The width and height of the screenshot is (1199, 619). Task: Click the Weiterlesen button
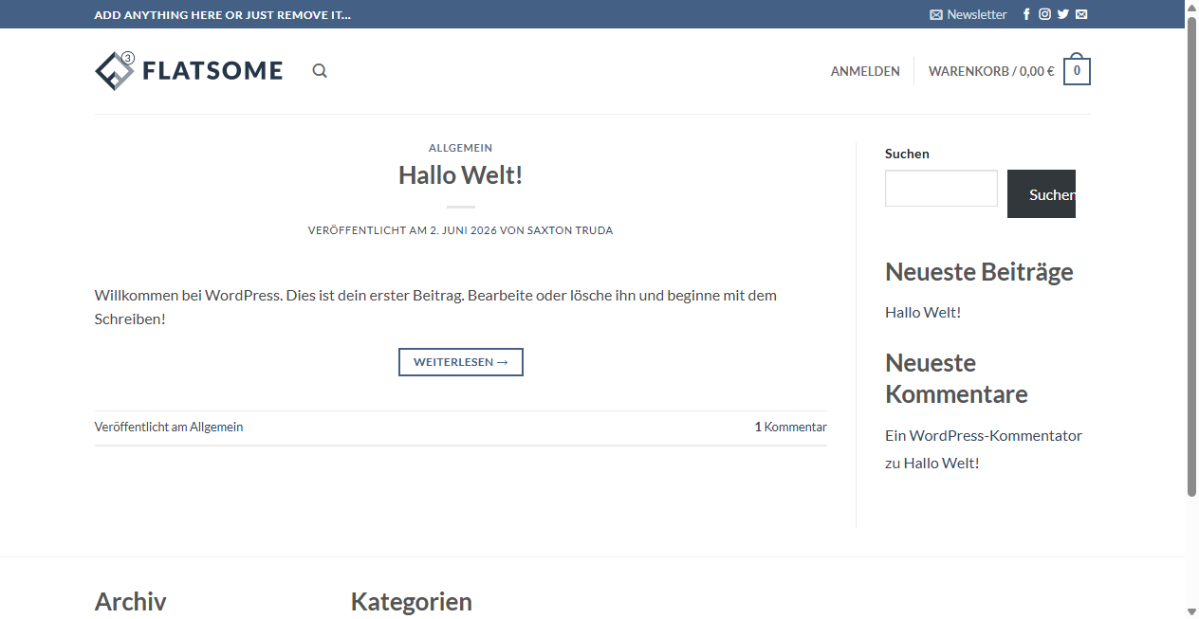click(x=461, y=362)
